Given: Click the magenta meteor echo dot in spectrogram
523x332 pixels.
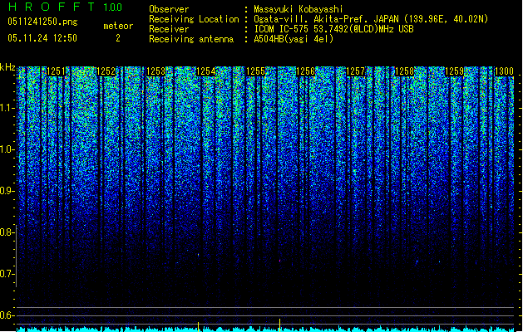Looking at the screenshot, I should pos(280,261).
